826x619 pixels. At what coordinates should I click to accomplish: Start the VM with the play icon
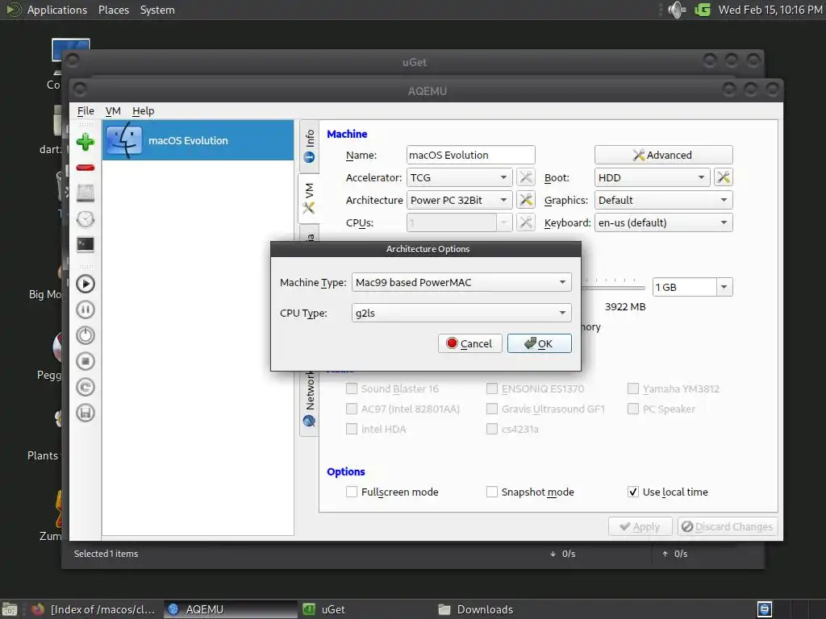pyautogui.click(x=86, y=284)
